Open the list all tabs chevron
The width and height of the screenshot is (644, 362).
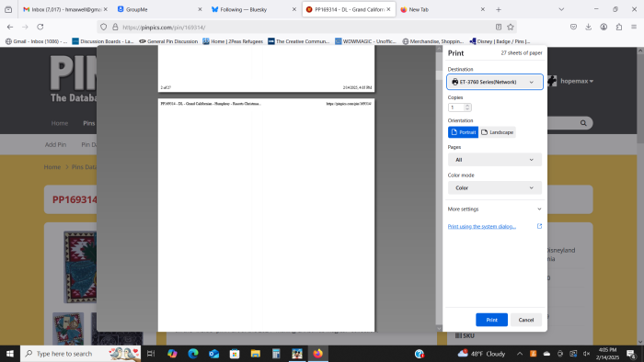(x=561, y=9)
